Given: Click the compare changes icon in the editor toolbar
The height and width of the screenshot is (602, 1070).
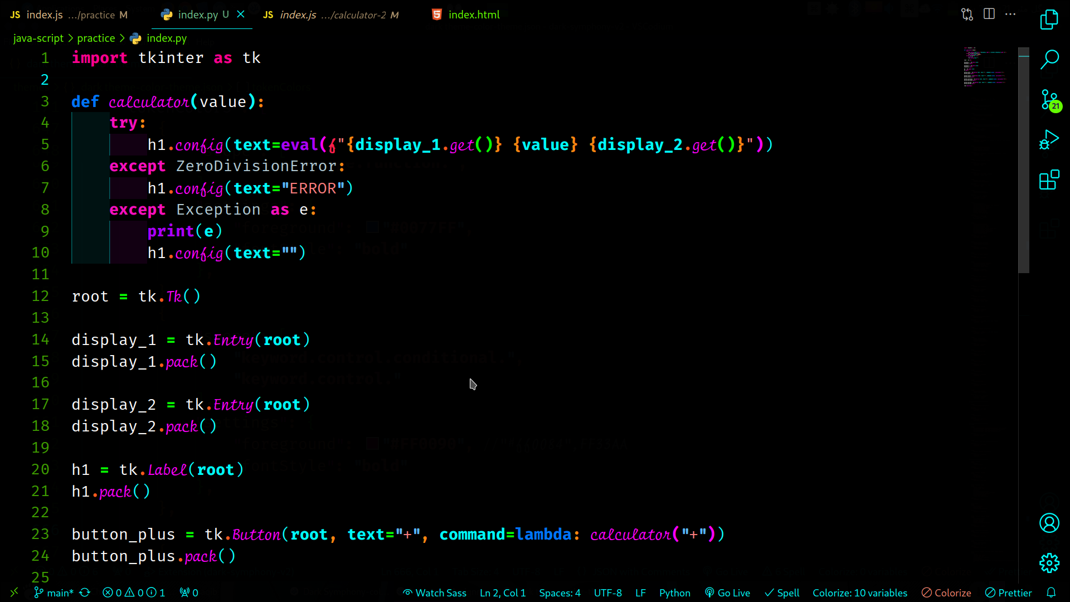Looking at the screenshot, I should point(967,14).
